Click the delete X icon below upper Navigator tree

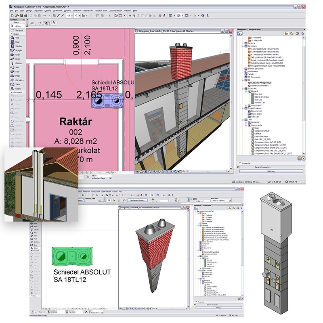tap(303, 159)
